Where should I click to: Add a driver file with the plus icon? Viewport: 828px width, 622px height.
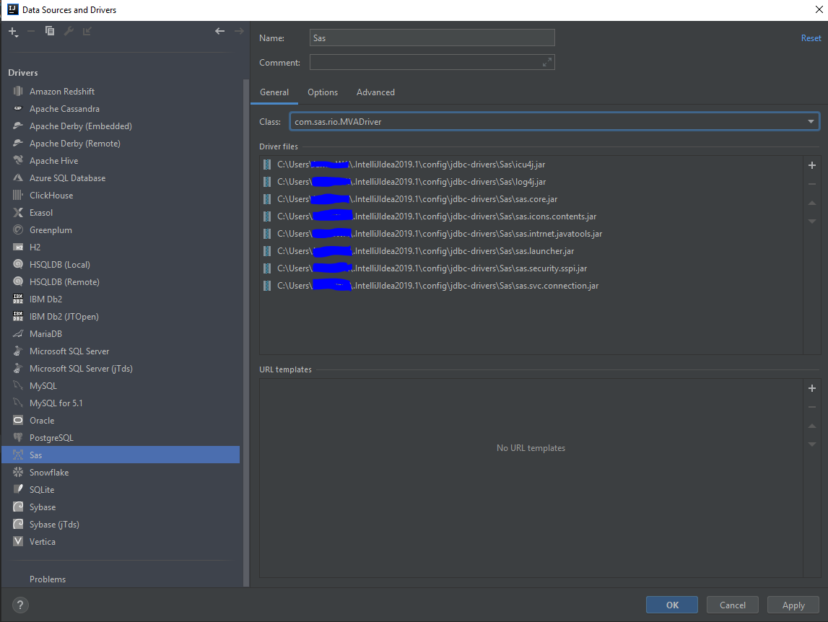click(x=811, y=165)
